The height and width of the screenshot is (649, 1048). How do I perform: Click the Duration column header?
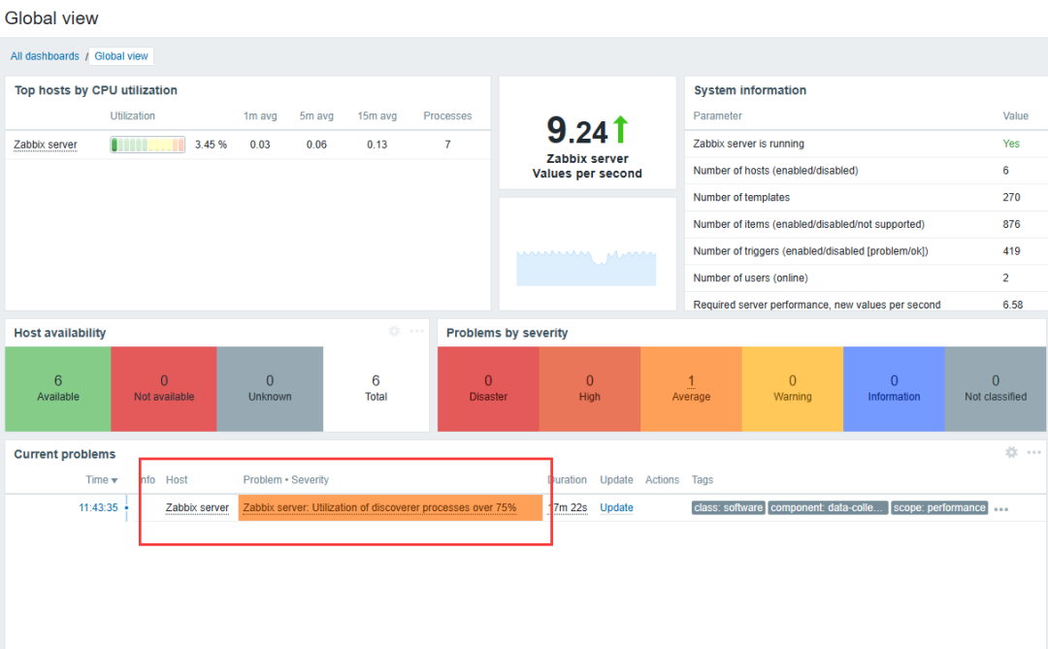[x=567, y=480]
